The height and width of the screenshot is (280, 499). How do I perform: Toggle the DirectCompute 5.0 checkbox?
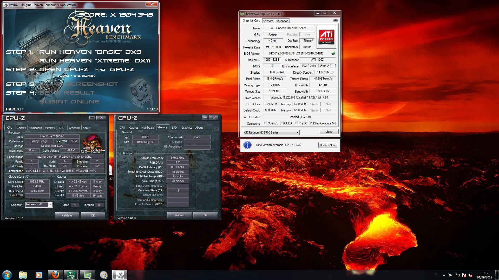pyautogui.click(x=311, y=123)
